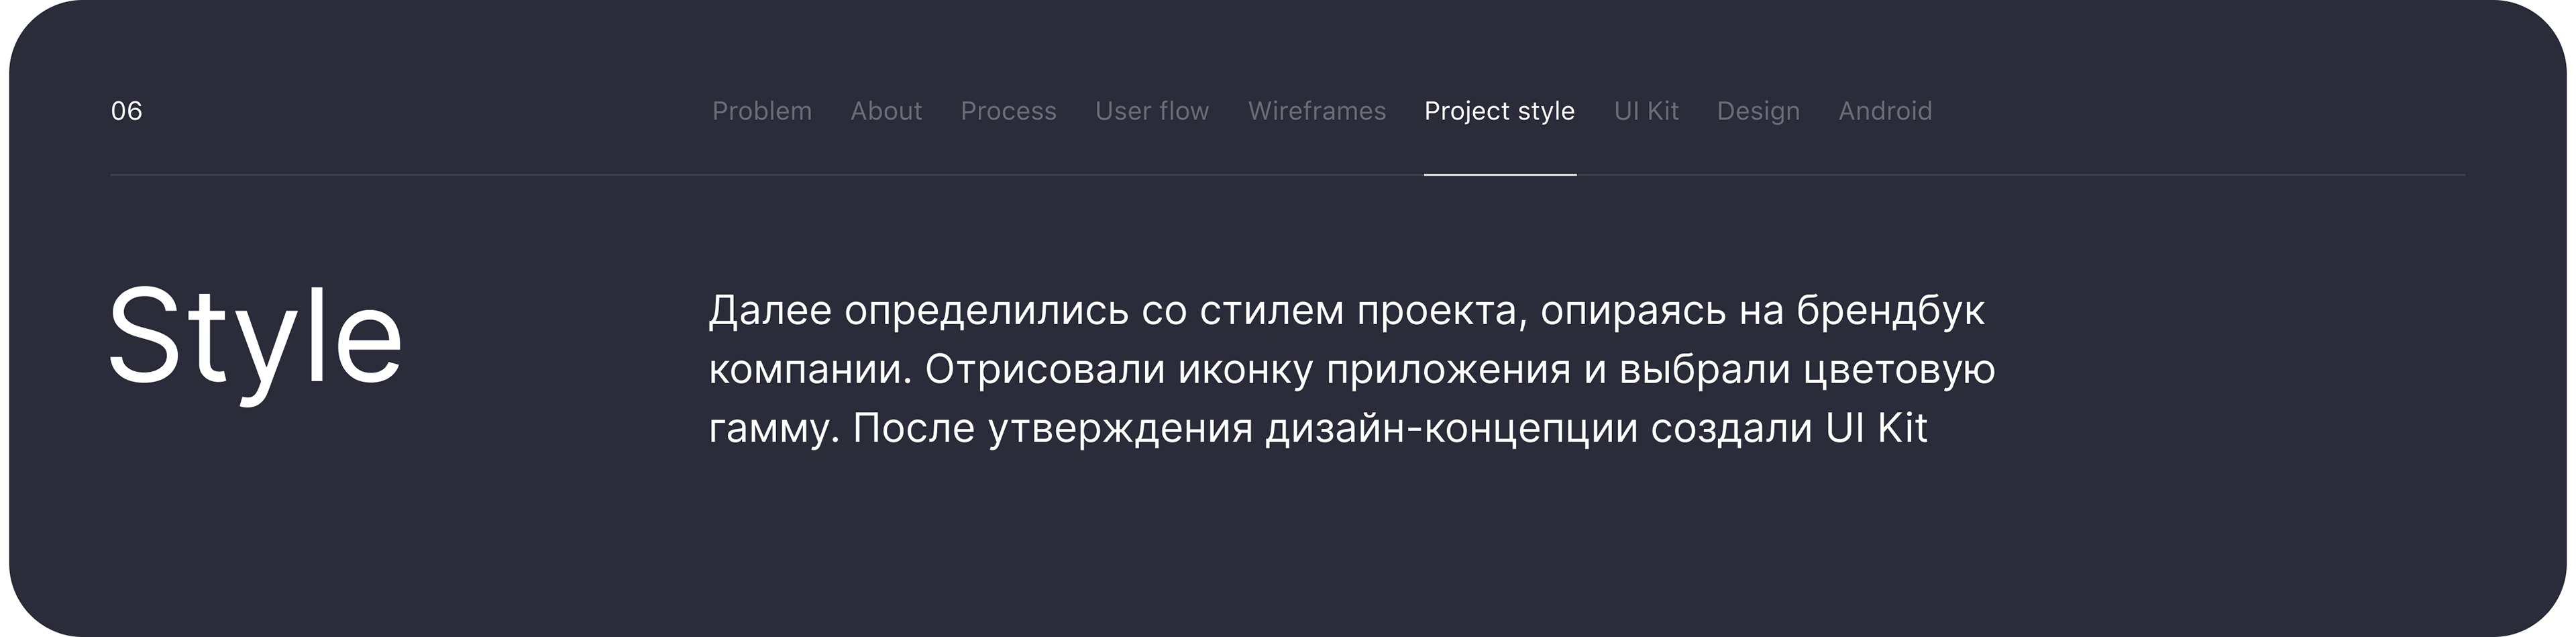Switch to the UI Kit tab
Viewport: 2576px width, 637px height.
[1645, 111]
